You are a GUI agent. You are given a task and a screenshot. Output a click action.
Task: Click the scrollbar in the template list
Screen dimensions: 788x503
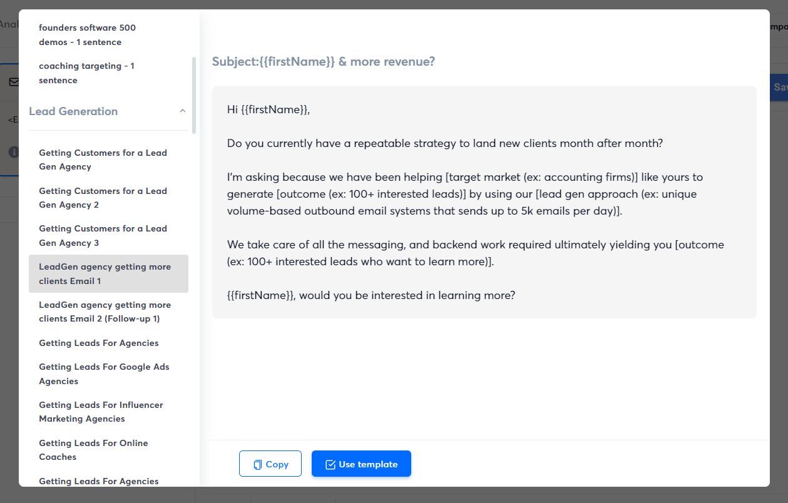(x=194, y=94)
